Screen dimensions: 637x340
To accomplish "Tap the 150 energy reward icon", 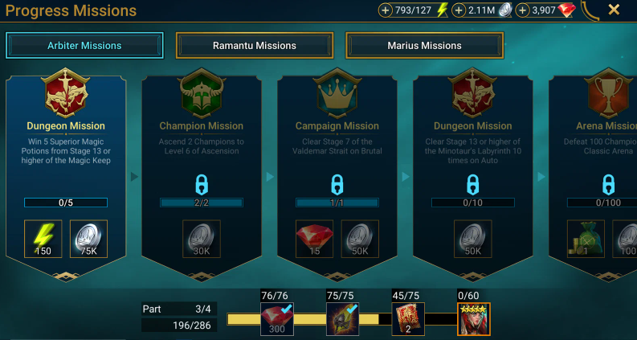I will pyautogui.click(x=43, y=240).
